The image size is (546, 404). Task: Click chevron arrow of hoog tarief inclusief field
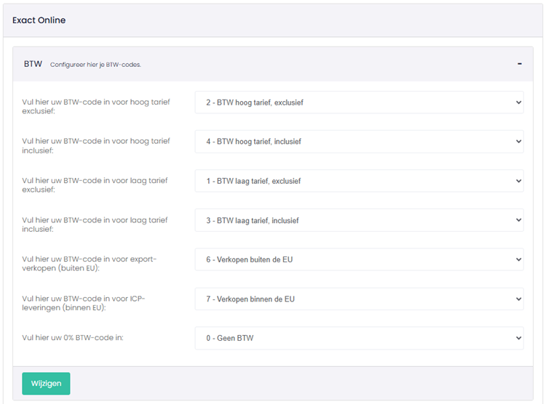(x=518, y=142)
